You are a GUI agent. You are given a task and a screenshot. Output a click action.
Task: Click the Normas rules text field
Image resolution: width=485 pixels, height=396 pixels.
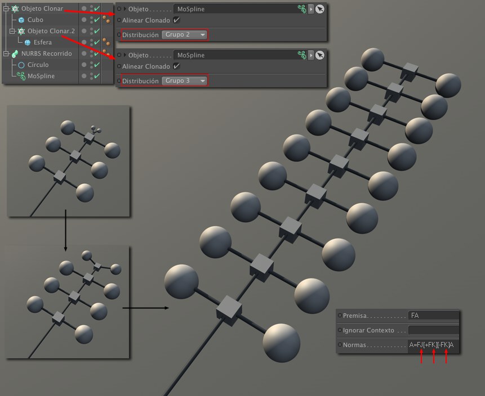tap(433, 344)
